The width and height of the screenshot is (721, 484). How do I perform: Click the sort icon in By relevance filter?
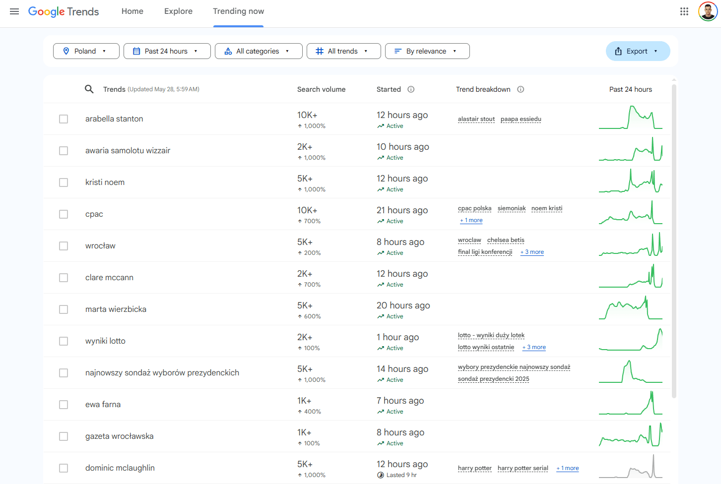[x=398, y=51]
